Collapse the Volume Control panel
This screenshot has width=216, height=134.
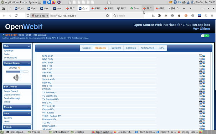(x=29, y=63)
